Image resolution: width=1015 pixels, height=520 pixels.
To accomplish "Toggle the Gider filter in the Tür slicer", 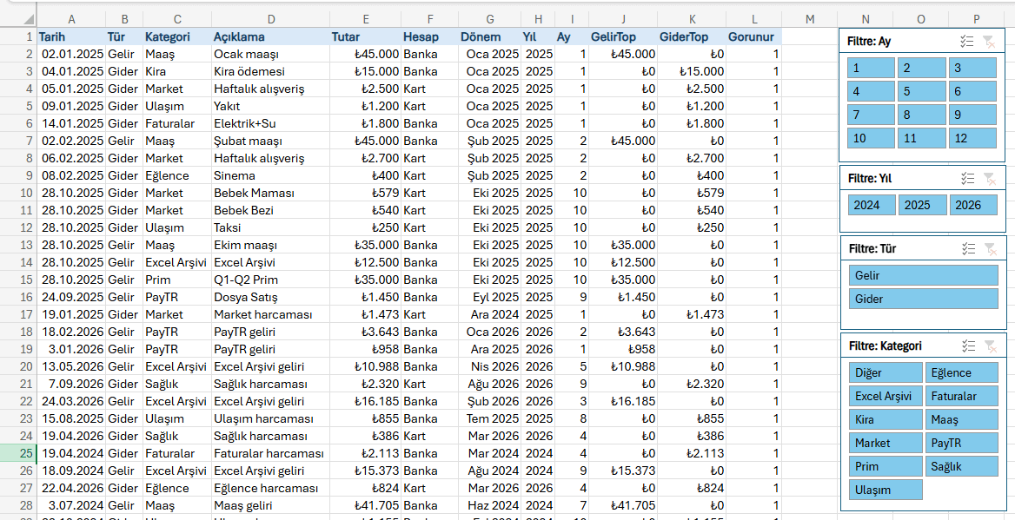I will [923, 299].
